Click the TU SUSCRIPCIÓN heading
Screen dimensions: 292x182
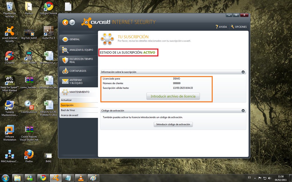coord(133,37)
